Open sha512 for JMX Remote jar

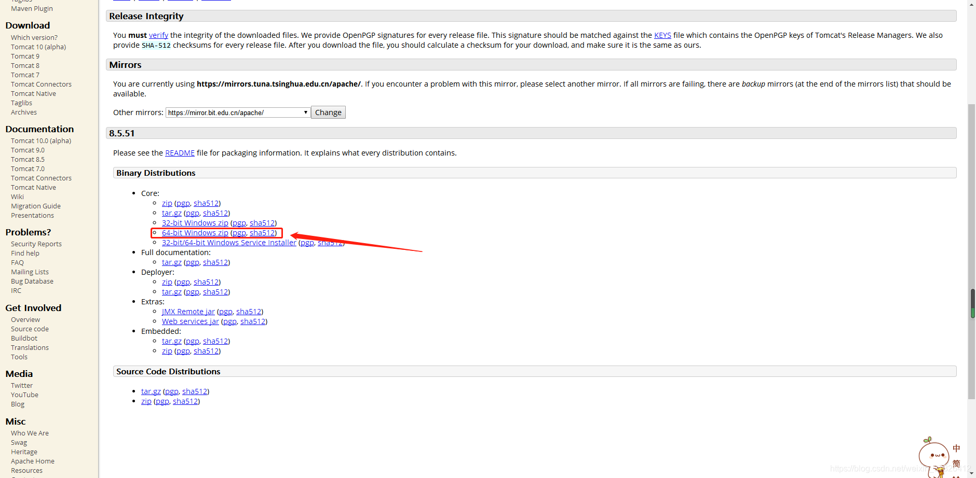[x=249, y=312]
